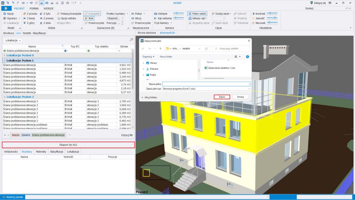Click the Z przodu view icon

tap(25, 14)
